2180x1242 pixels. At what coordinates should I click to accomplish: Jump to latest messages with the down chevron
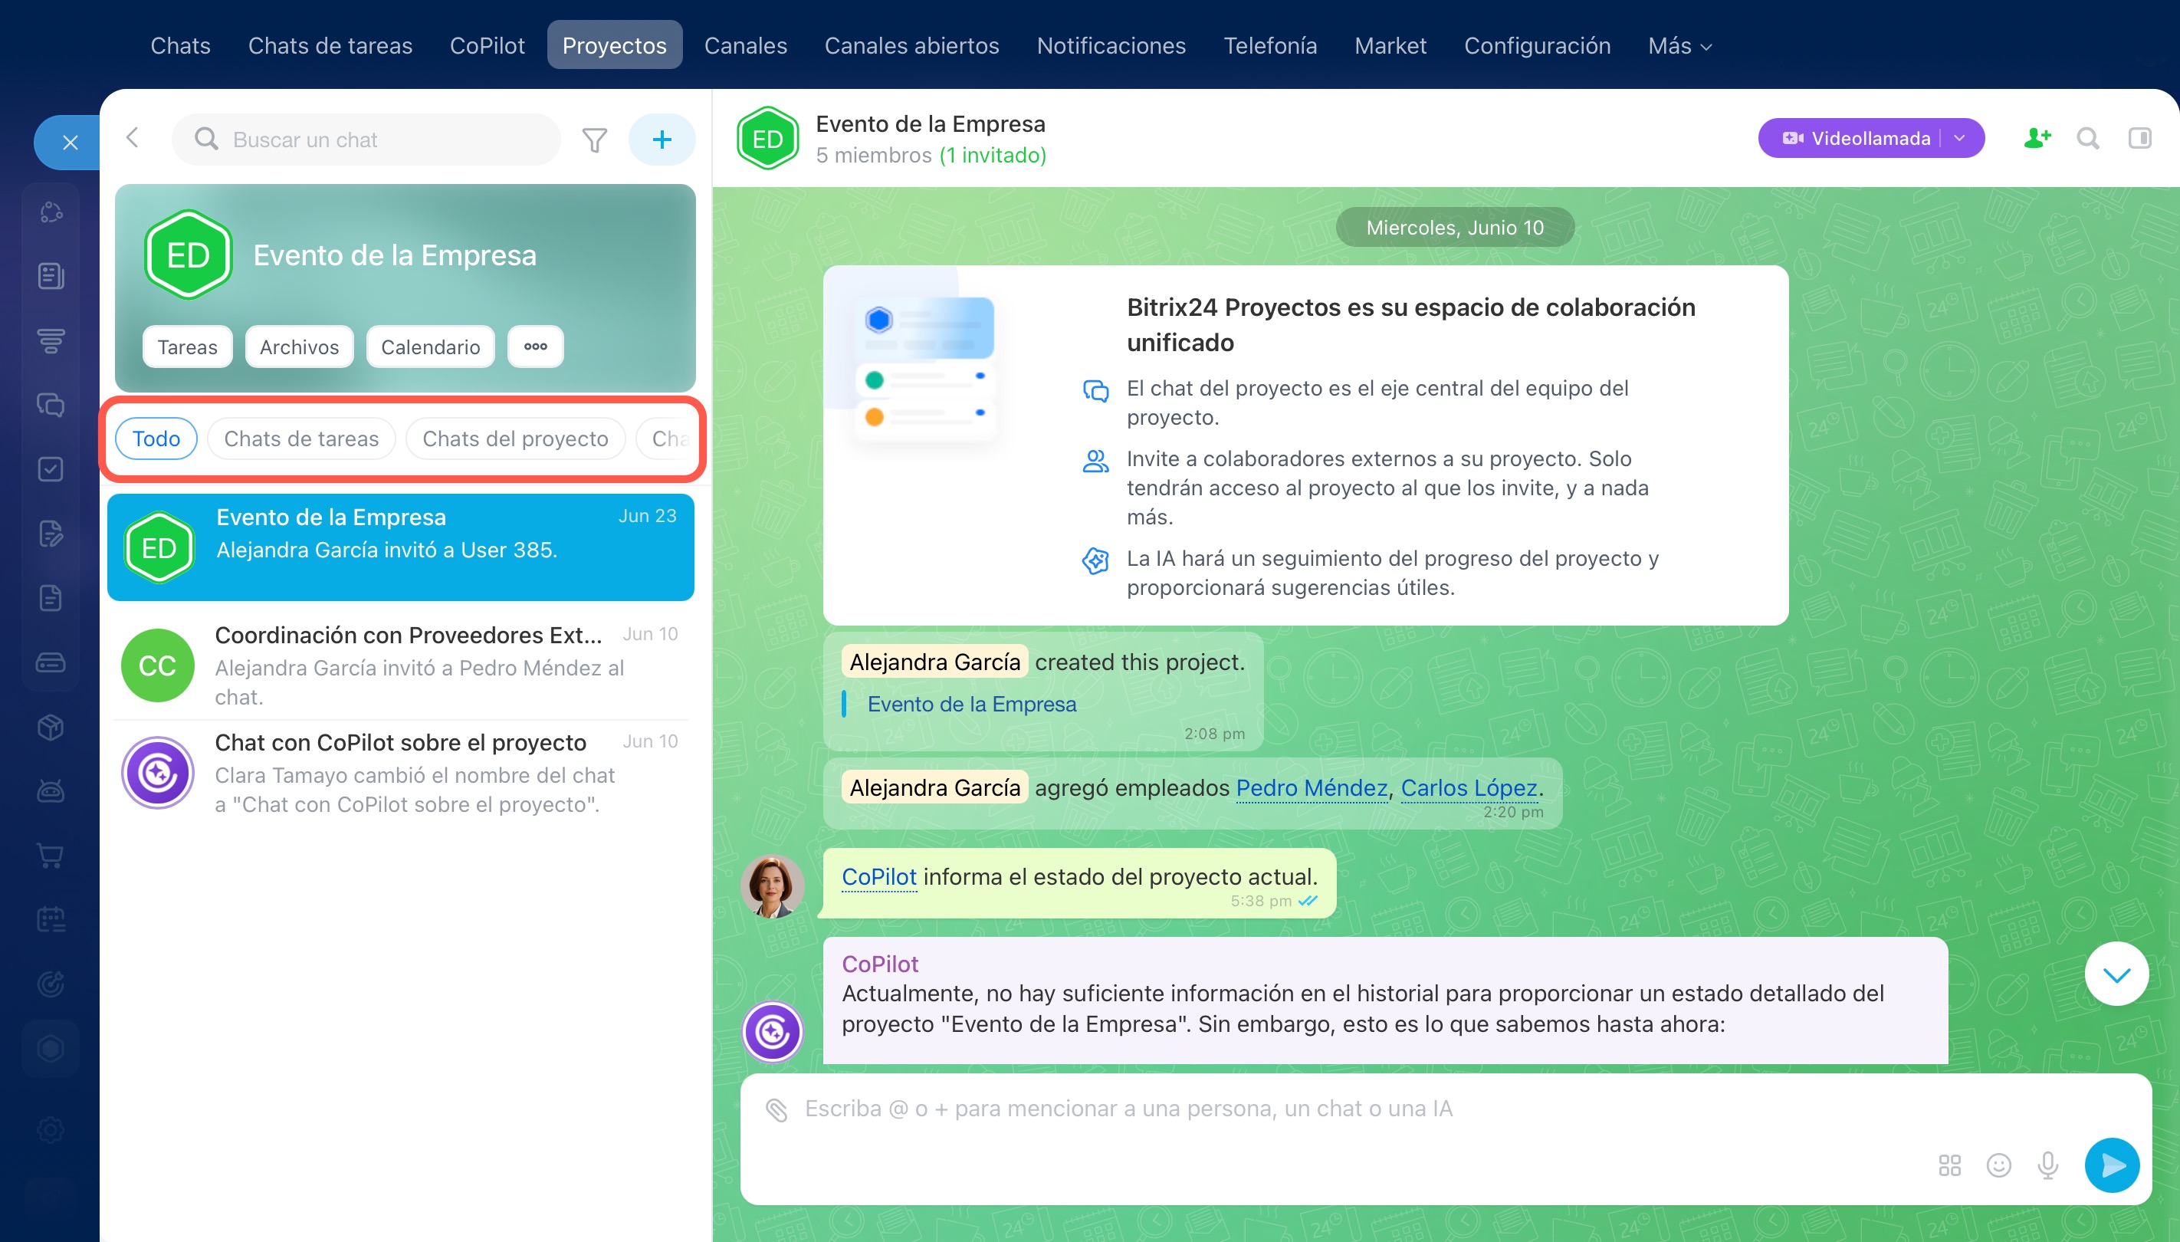2116,974
